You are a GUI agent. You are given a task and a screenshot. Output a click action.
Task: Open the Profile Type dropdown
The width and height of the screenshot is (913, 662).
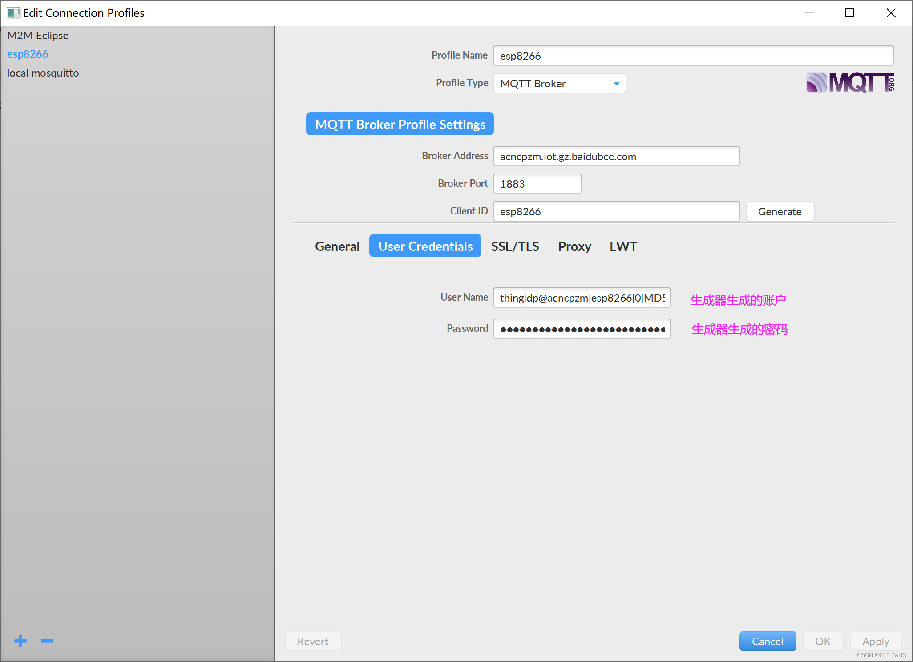559,83
